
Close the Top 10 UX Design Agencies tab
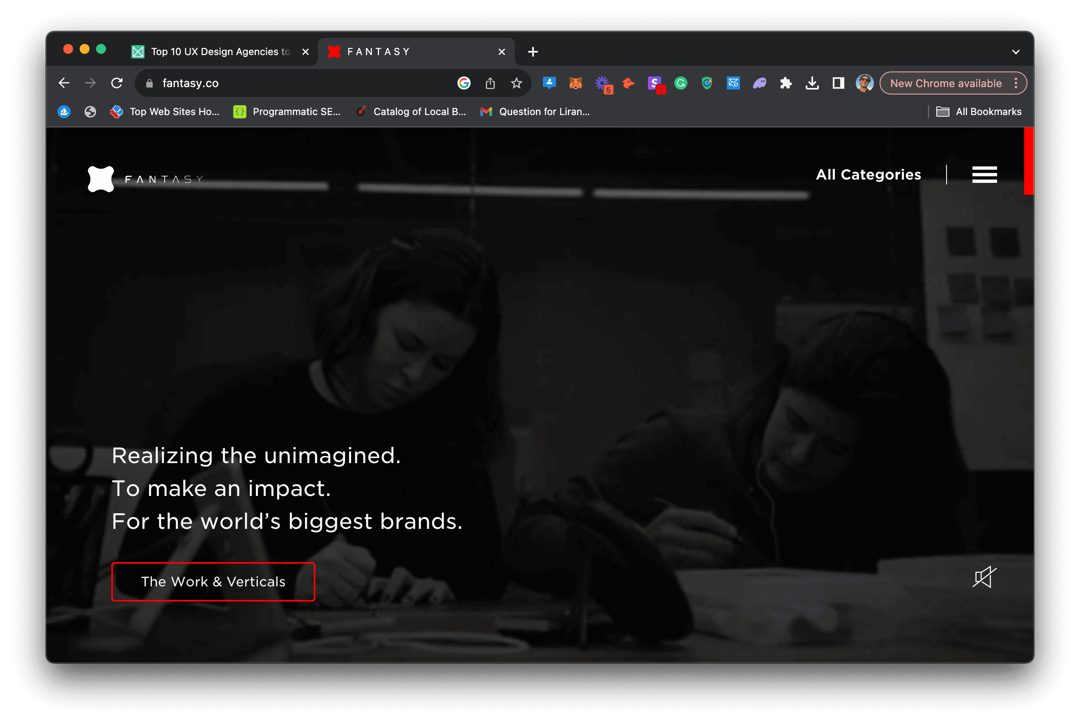click(x=306, y=52)
